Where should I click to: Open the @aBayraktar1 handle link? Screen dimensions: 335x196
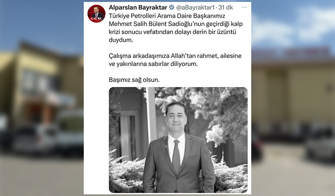(195, 7)
